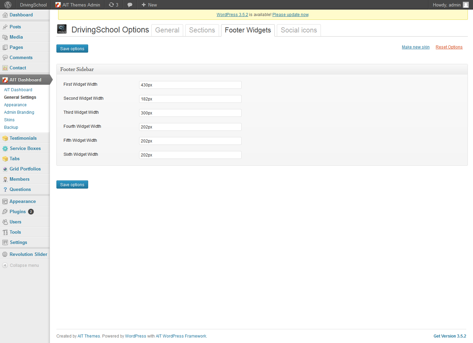This screenshot has height=343, width=473.
Task: Open Appearance under AIT Dashboard submenu
Action: 15,105
